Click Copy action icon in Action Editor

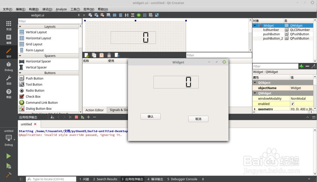[x=94, y=55]
